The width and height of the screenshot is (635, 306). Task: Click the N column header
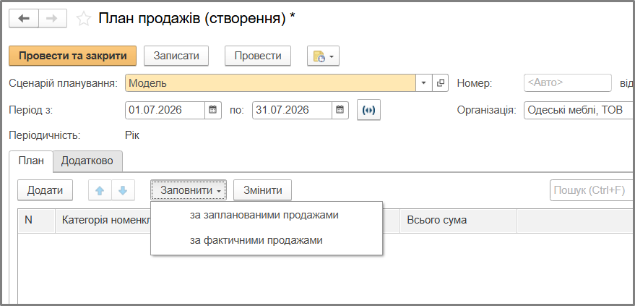tap(36, 221)
